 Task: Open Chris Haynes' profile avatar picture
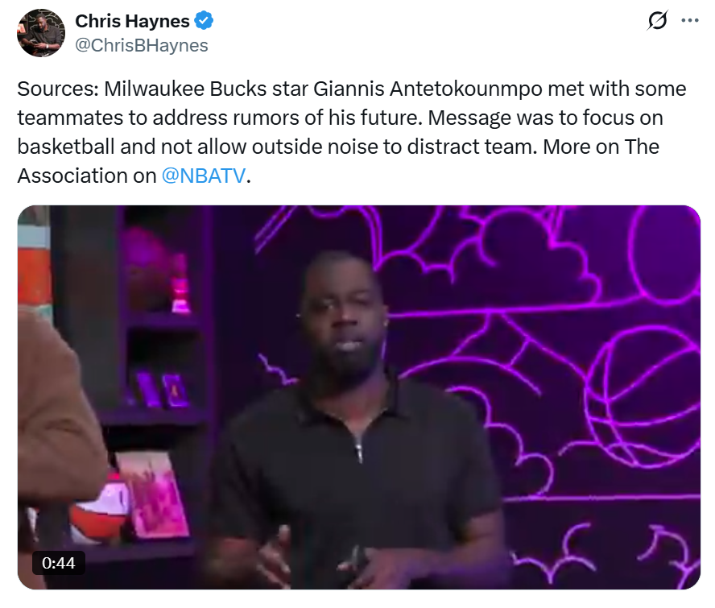coord(41,33)
